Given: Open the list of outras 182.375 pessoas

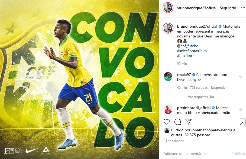Looking at the screenshot, I should (x=191, y=135).
